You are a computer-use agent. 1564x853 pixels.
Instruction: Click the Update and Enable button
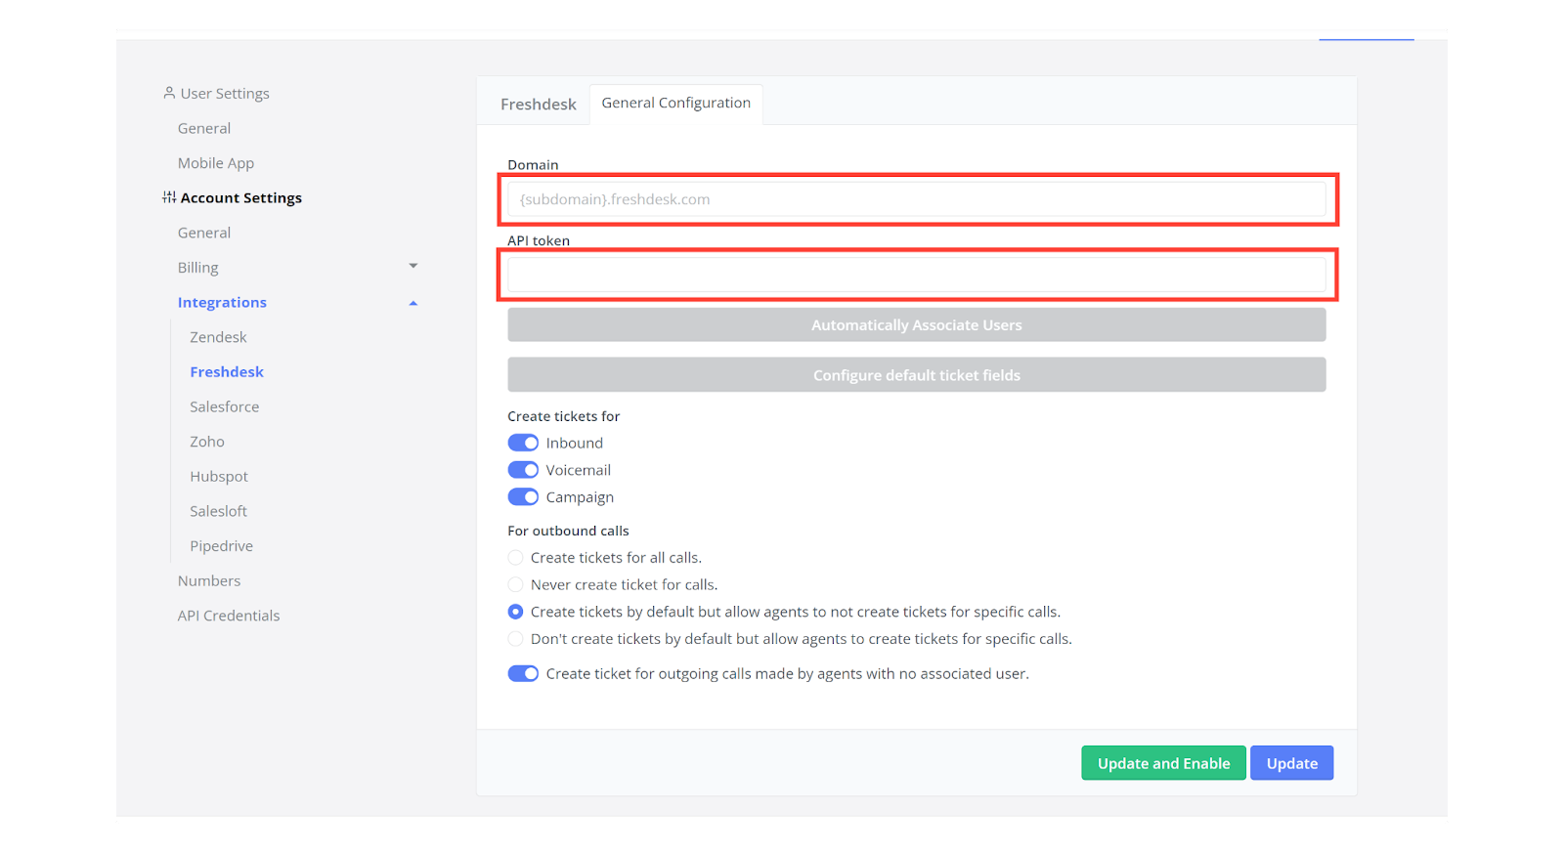(1162, 763)
